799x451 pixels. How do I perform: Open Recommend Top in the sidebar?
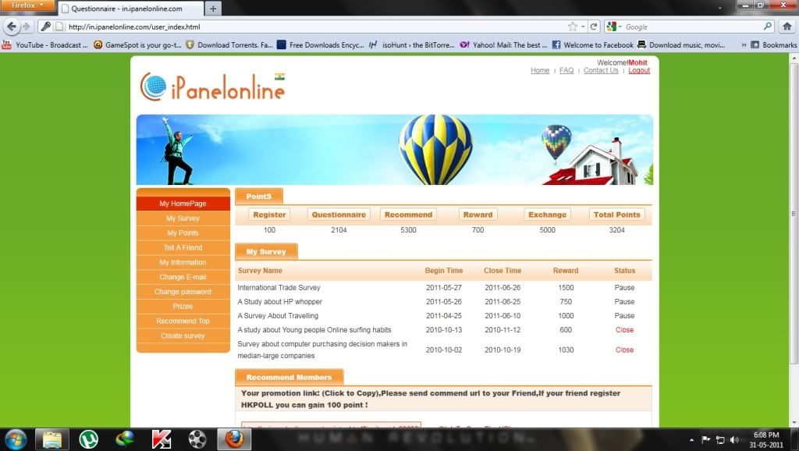[183, 321]
